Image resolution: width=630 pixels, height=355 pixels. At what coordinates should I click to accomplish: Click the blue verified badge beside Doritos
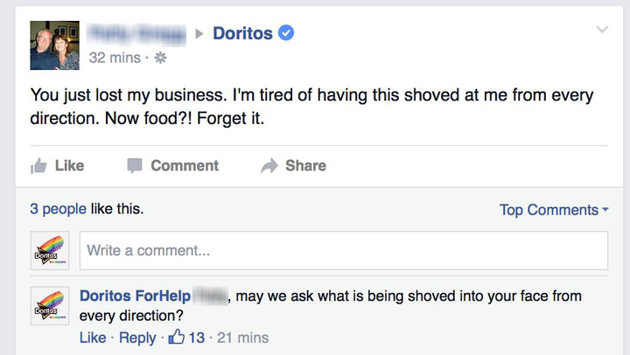[286, 33]
